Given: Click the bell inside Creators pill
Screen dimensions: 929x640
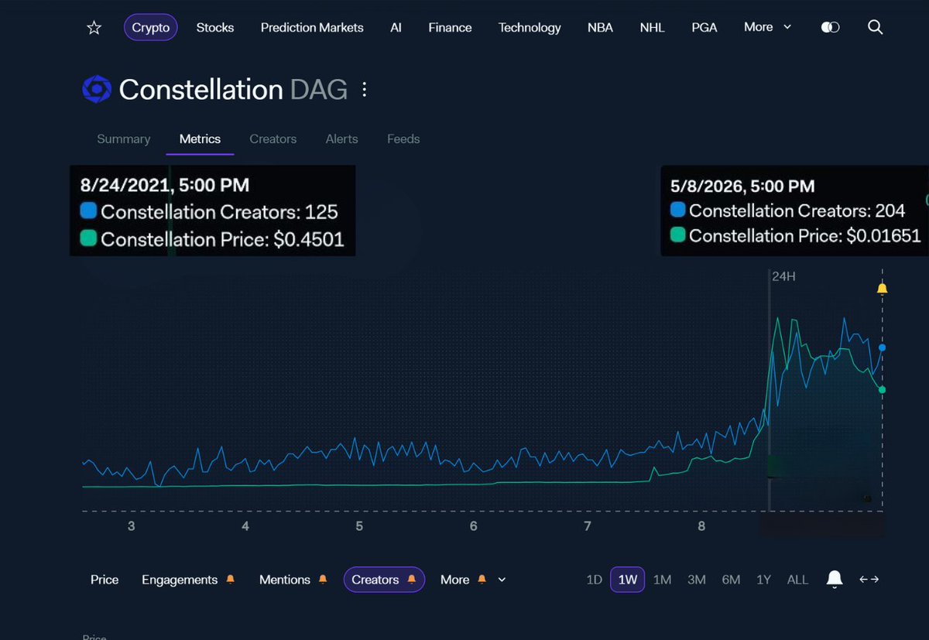Looking at the screenshot, I should [x=411, y=580].
